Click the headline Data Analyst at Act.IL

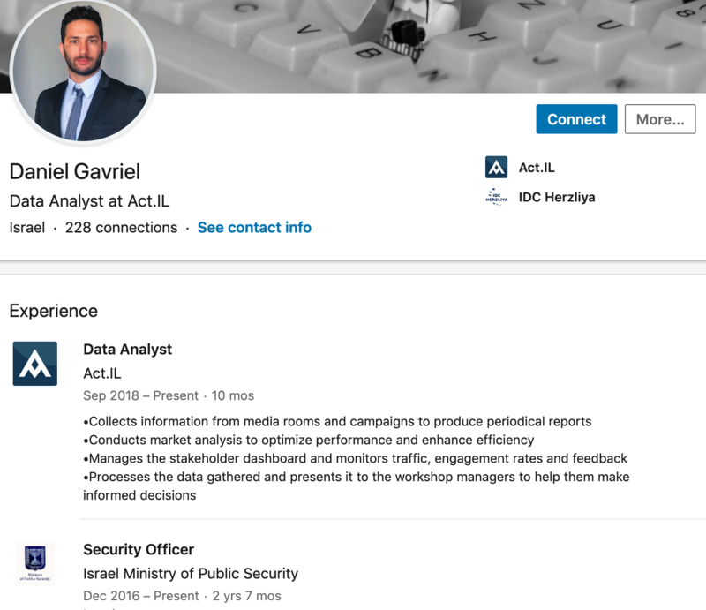coord(89,201)
